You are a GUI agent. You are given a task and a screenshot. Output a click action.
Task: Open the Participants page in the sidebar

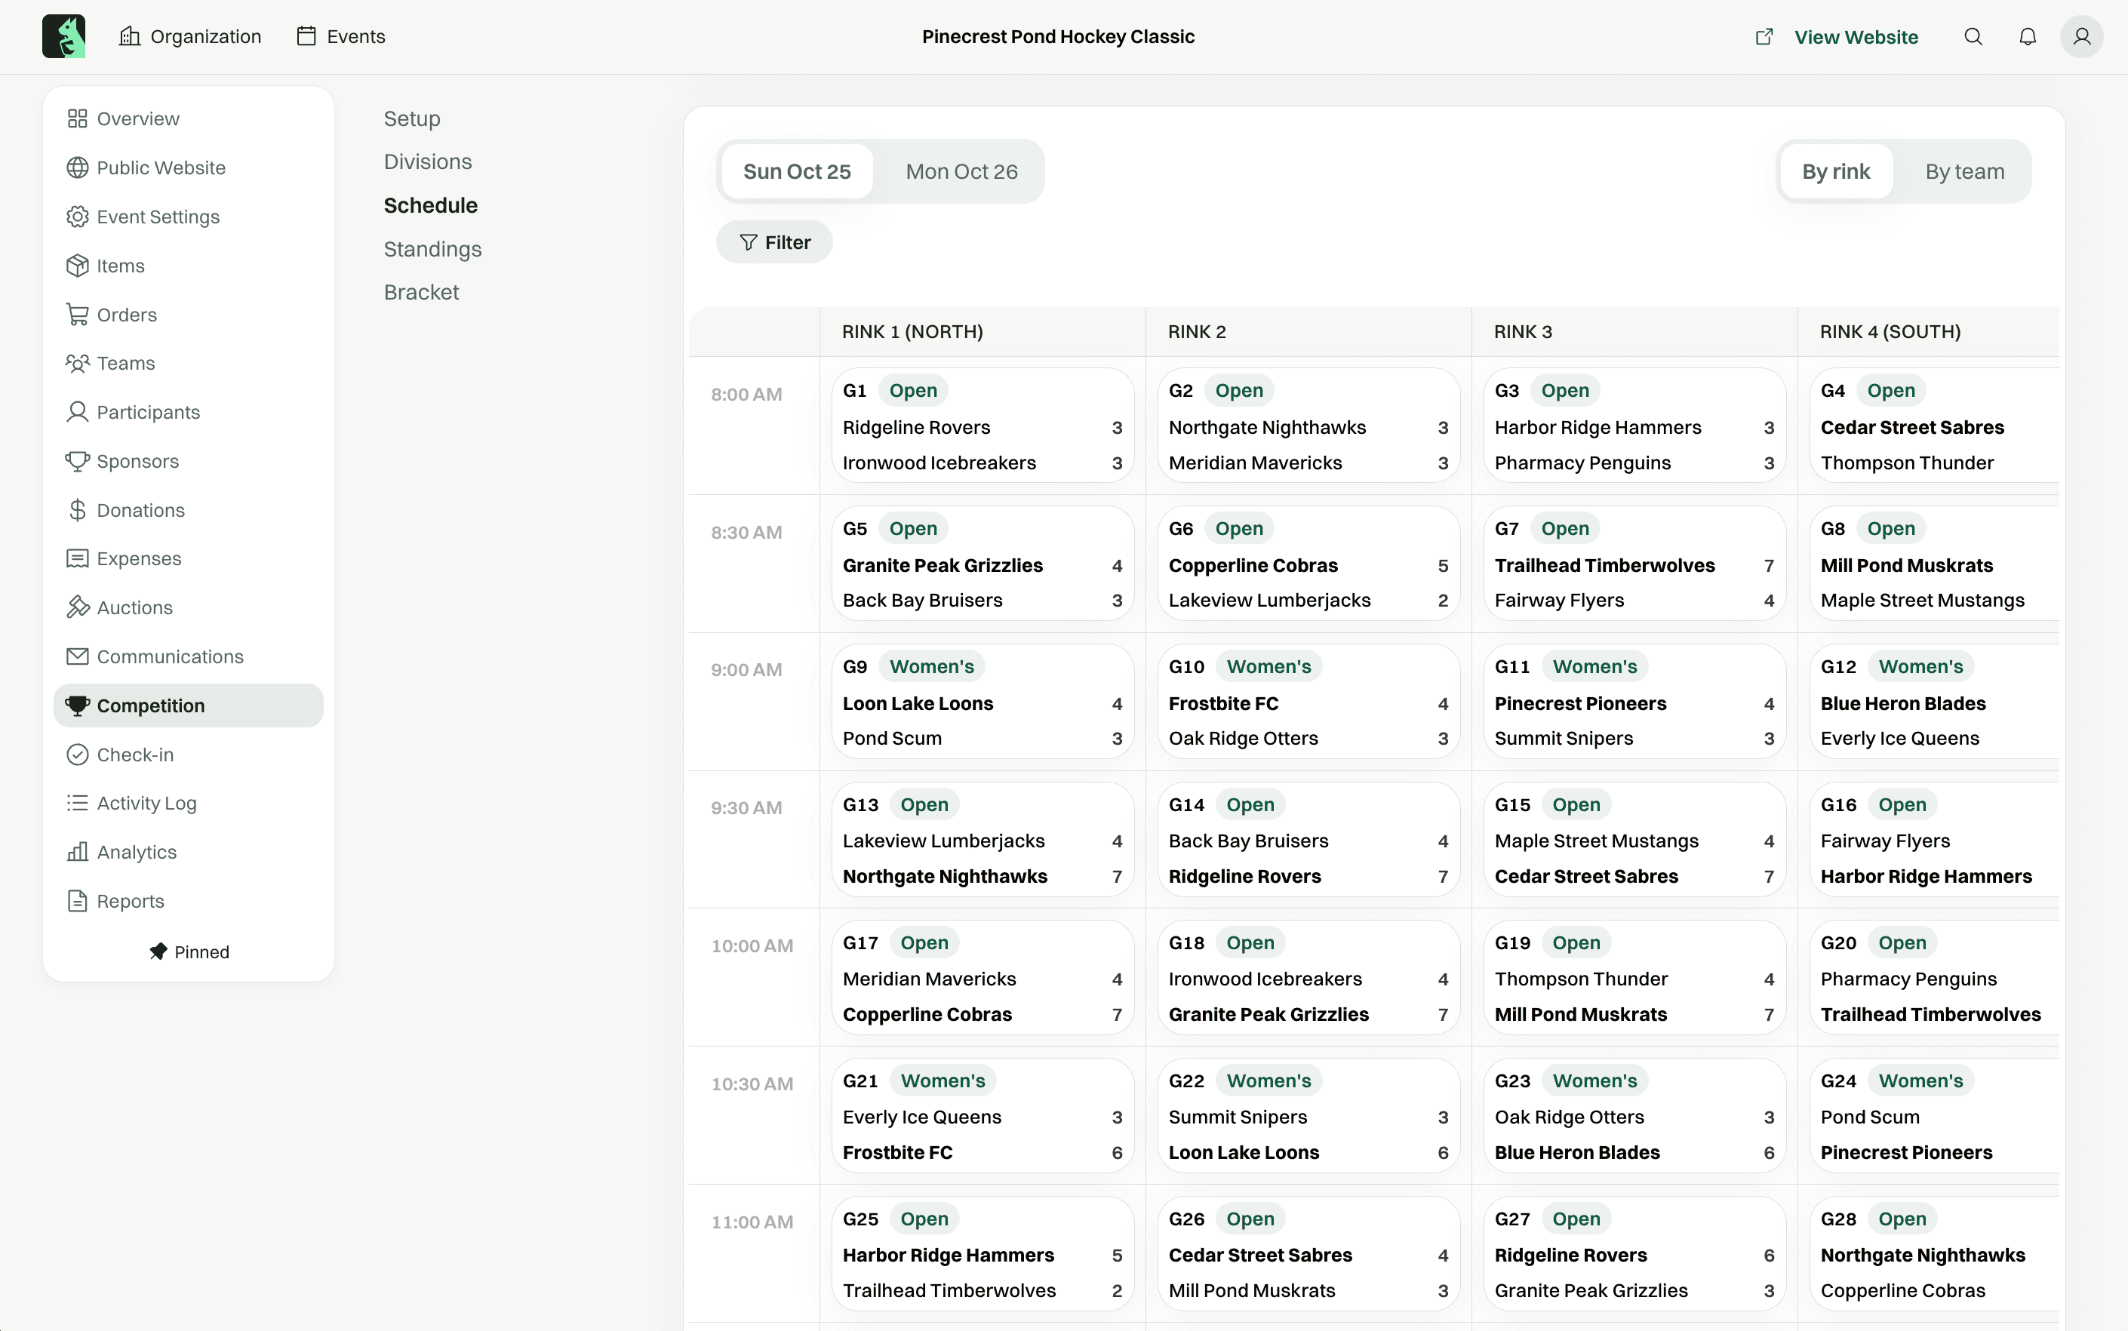click(189, 412)
